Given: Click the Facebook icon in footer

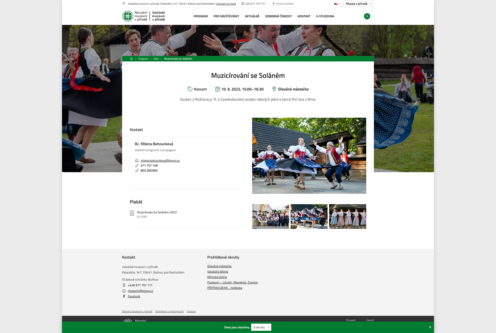Looking at the screenshot, I should (124, 296).
